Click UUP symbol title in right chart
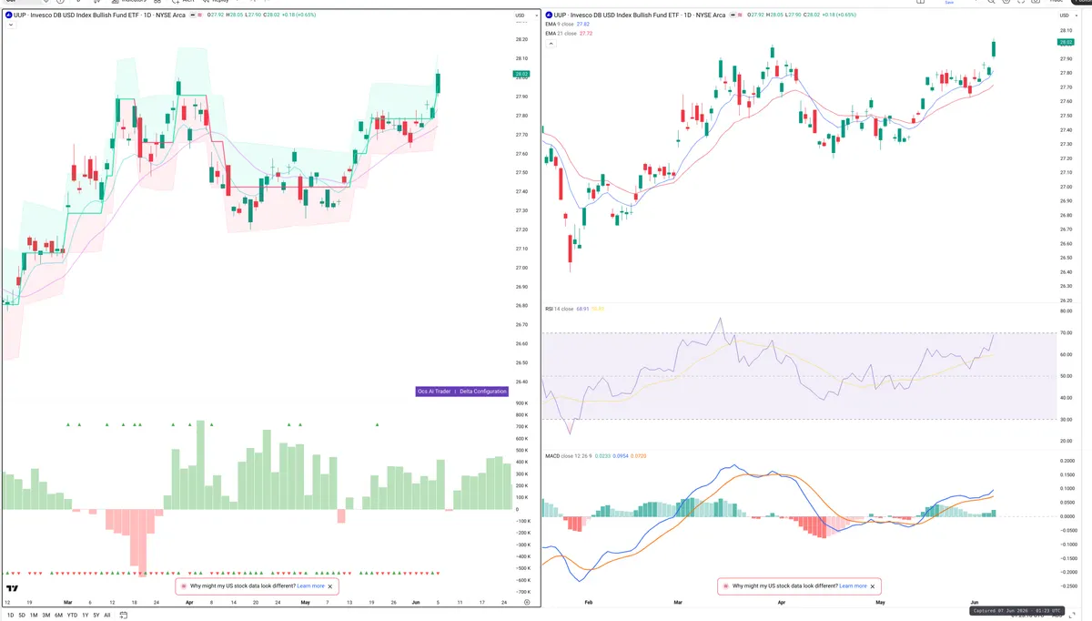This screenshot has height=621, width=1092. pos(642,15)
